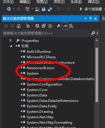Click the Save All icon in main toolbar
Image resolution: width=105 pixels, height=128 pixels.
50,9
